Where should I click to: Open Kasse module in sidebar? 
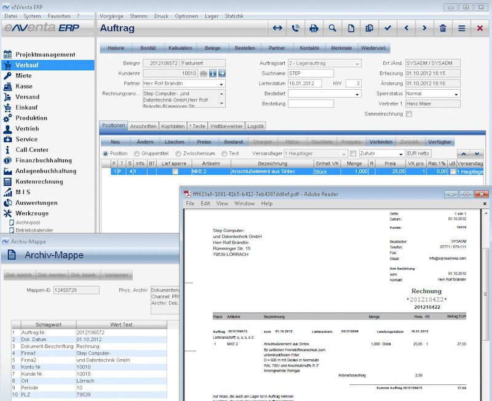coord(24,86)
